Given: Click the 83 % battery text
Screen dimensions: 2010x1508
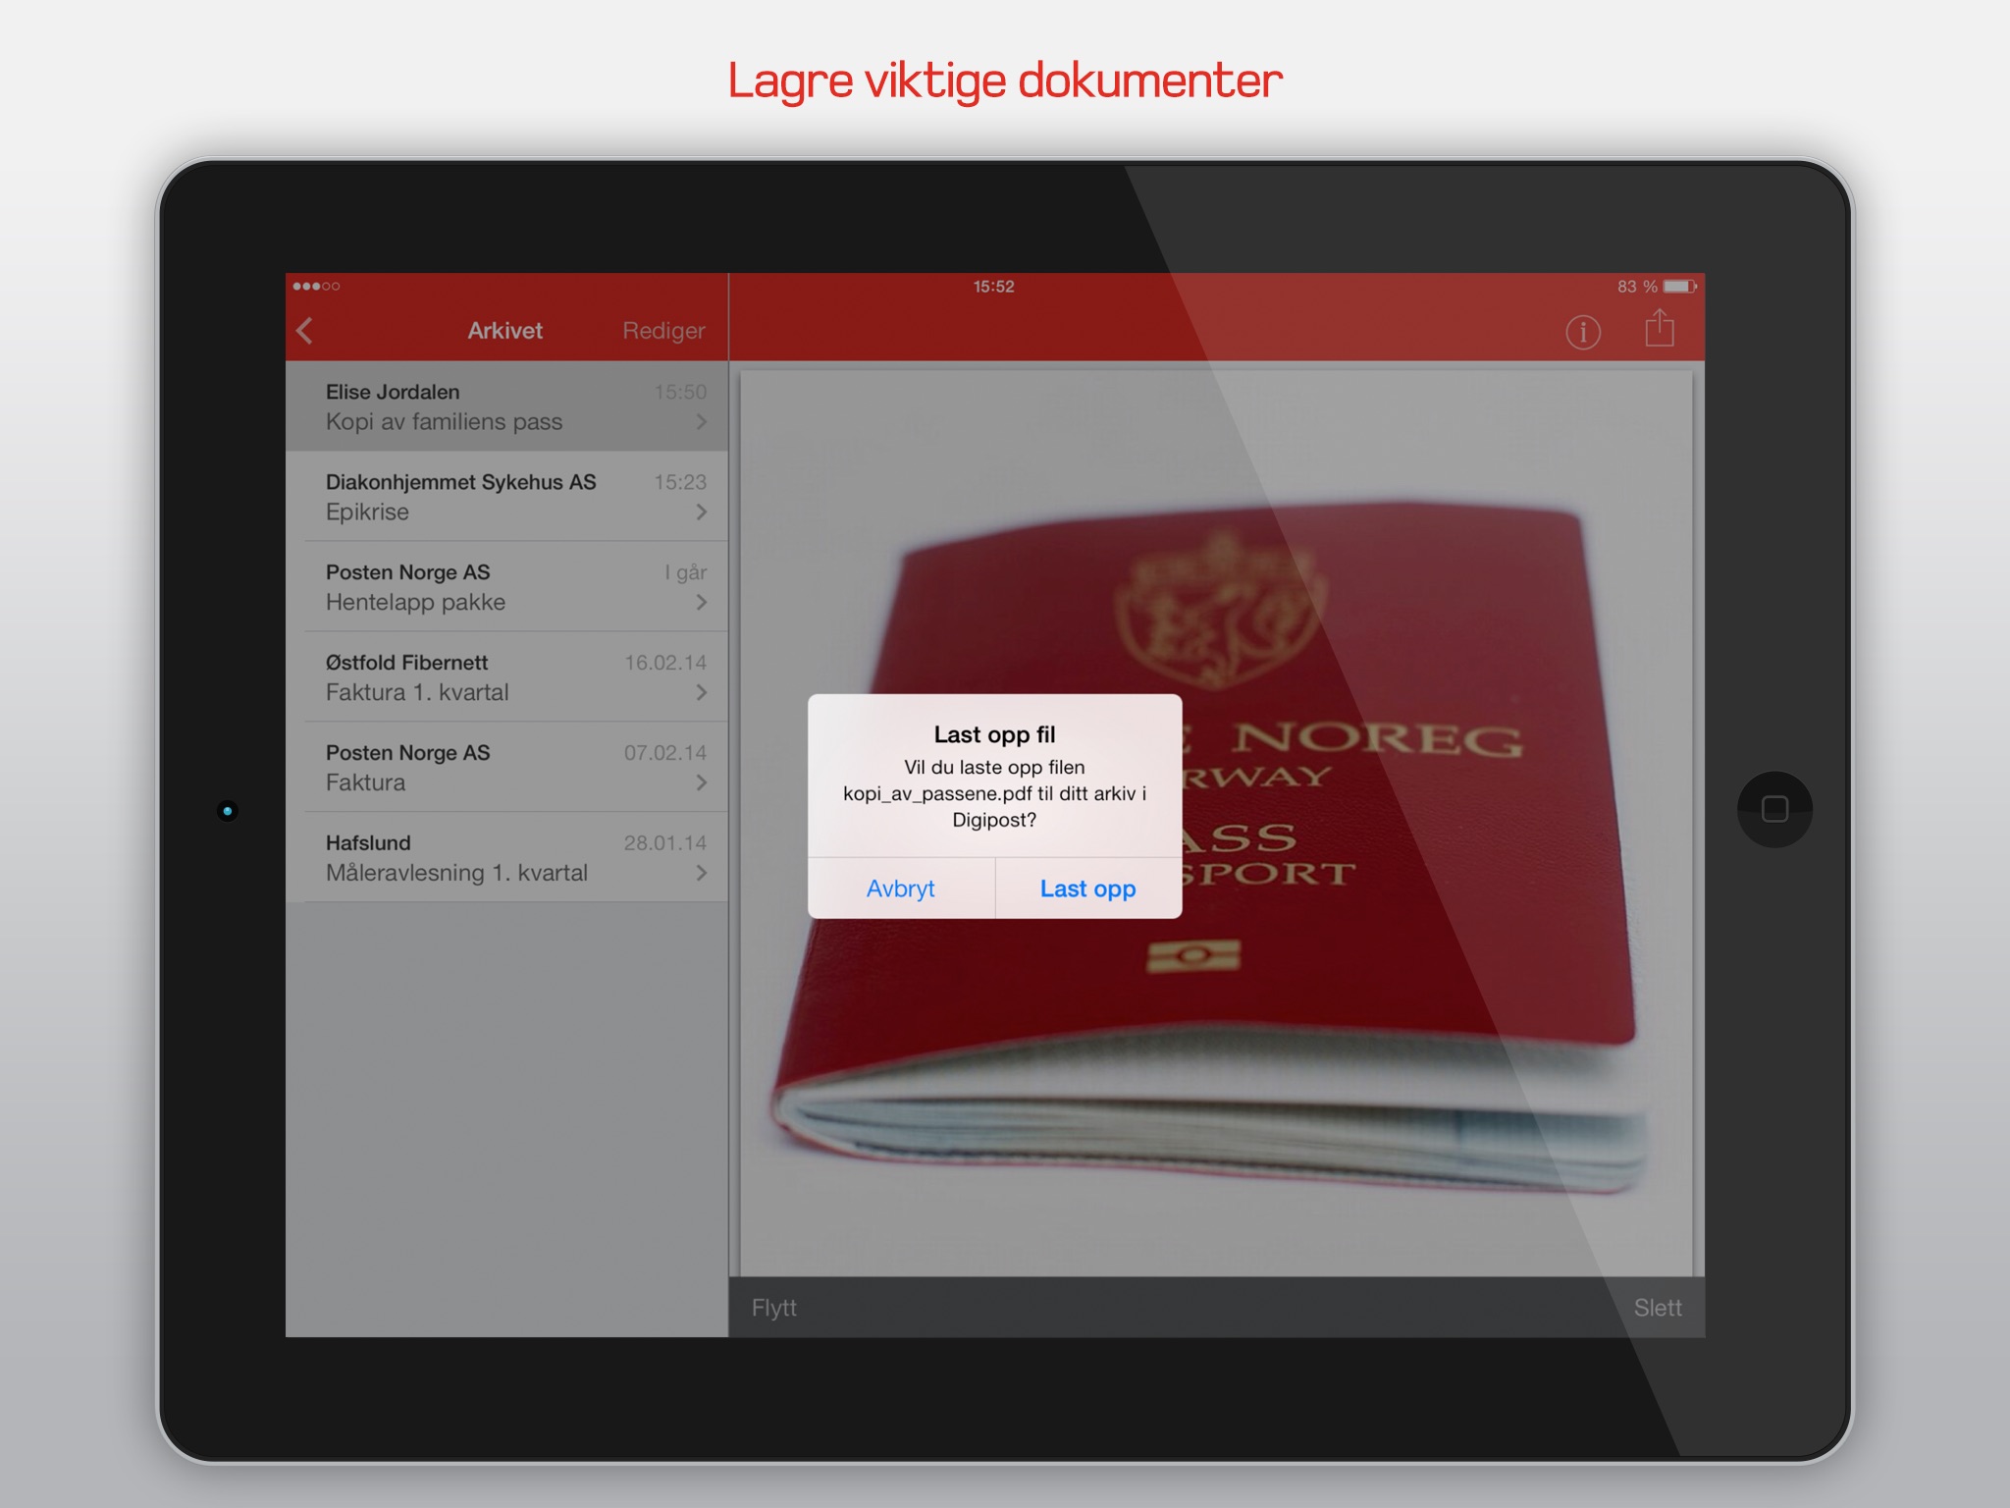Looking at the screenshot, I should [x=1637, y=286].
